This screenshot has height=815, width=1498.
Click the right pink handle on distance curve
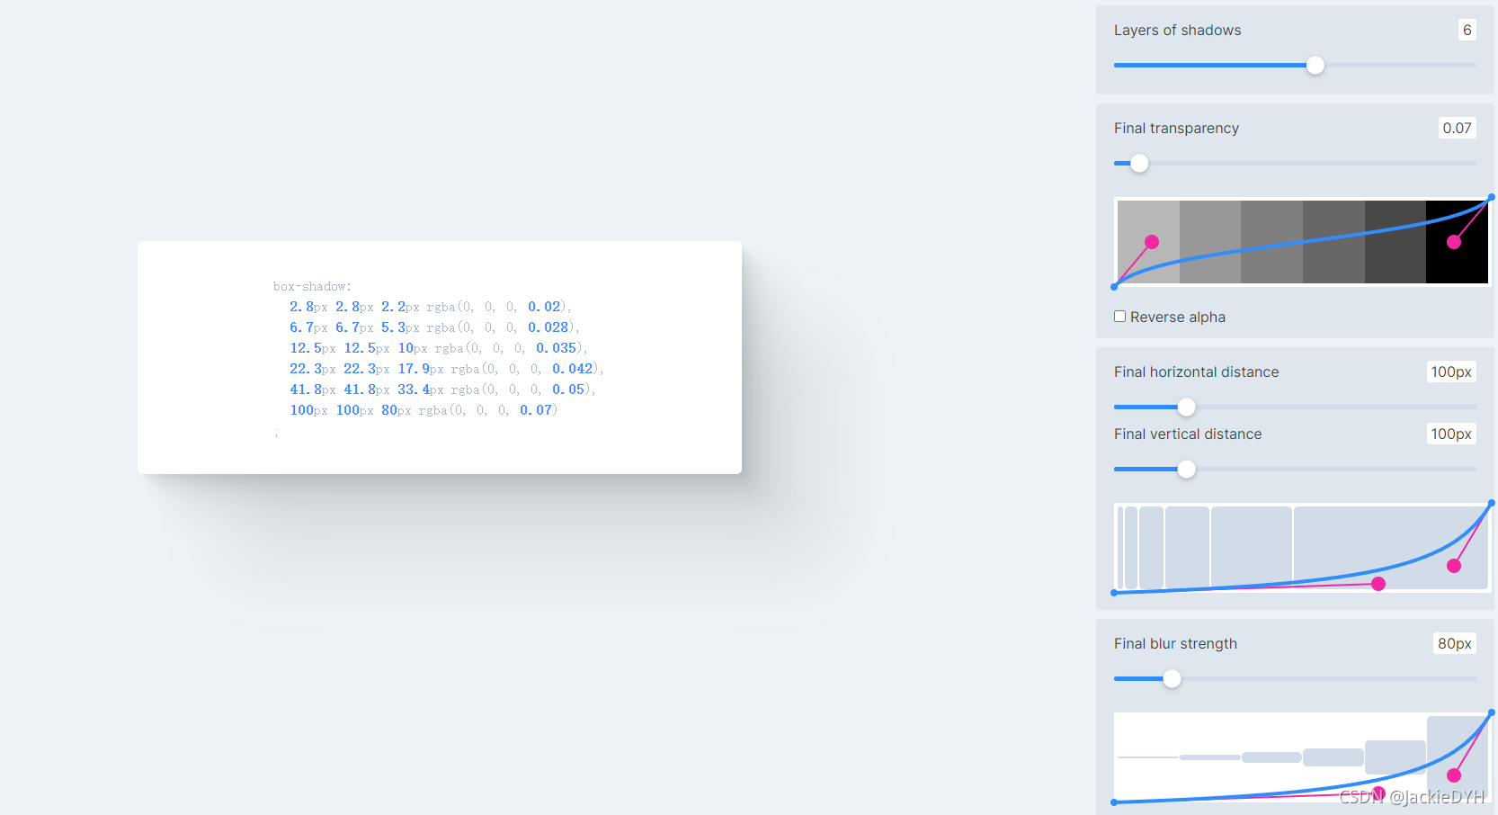tap(1454, 566)
